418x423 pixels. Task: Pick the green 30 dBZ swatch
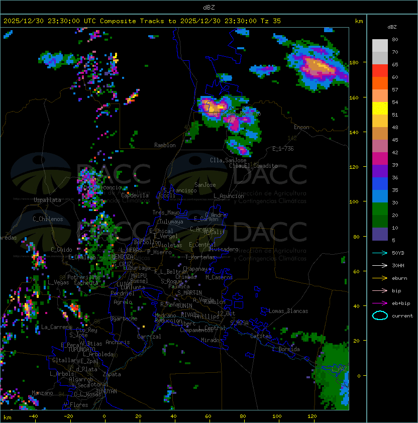coord(380,209)
